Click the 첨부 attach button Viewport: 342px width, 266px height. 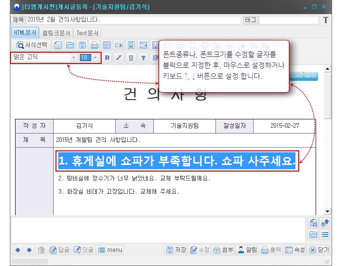(x=223, y=250)
